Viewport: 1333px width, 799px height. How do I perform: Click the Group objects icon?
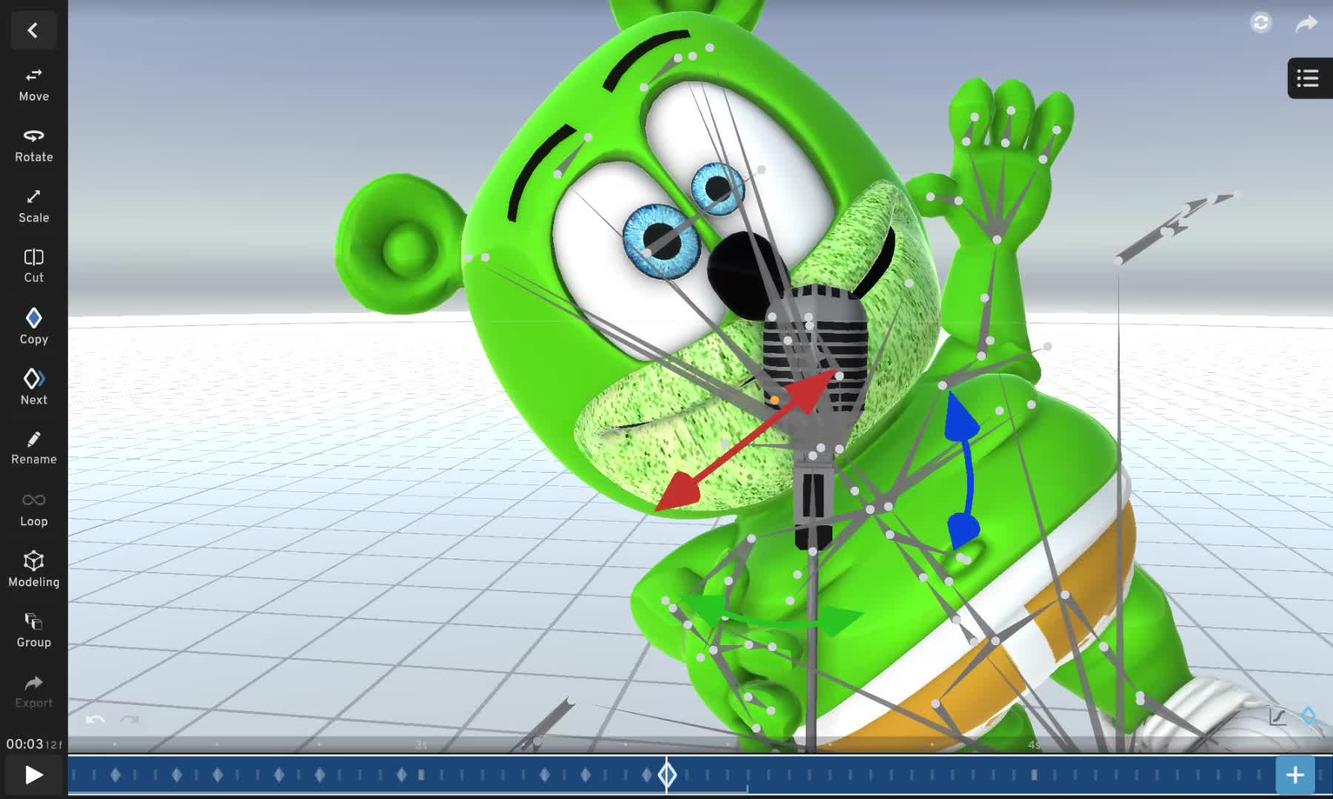click(x=33, y=630)
